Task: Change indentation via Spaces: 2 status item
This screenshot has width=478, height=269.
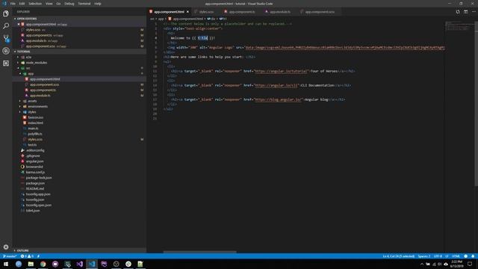Action: pos(424,256)
